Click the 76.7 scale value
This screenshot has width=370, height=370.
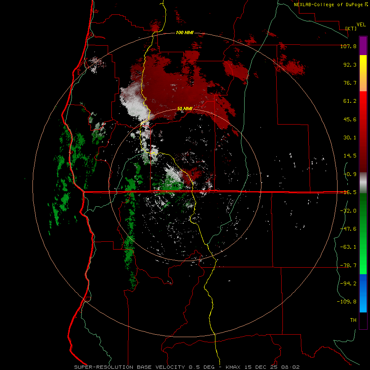[350, 83]
